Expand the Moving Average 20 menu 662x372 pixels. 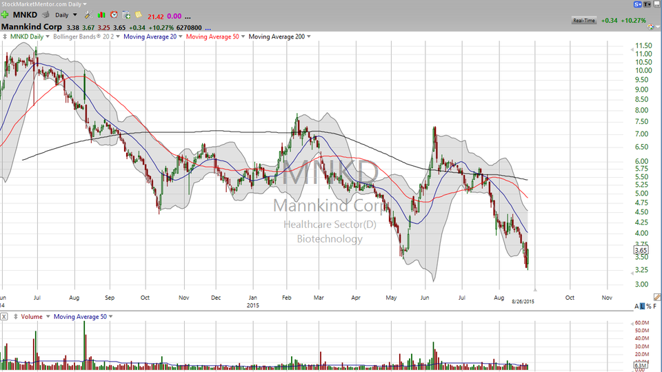(181, 37)
